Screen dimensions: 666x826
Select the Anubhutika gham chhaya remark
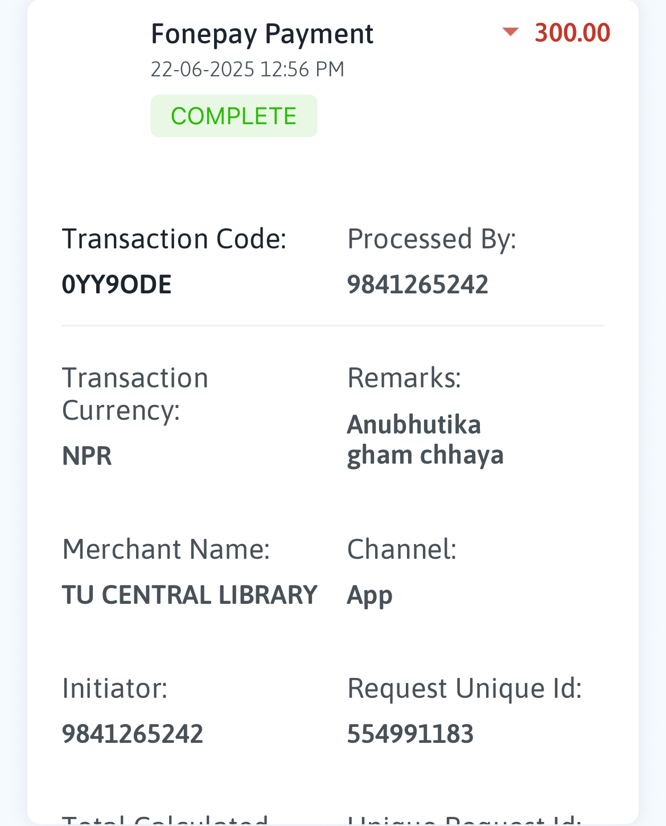pos(425,440)
